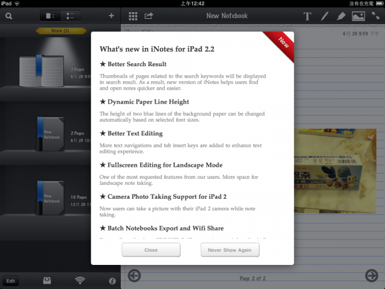385x289 pixels.
Task: Insert a picture with image icon
Action: coord(359,16)
